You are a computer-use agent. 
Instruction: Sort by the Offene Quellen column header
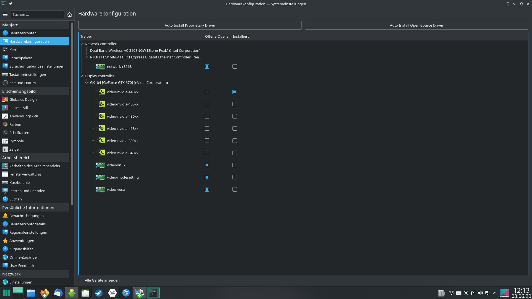click(217, 36)
